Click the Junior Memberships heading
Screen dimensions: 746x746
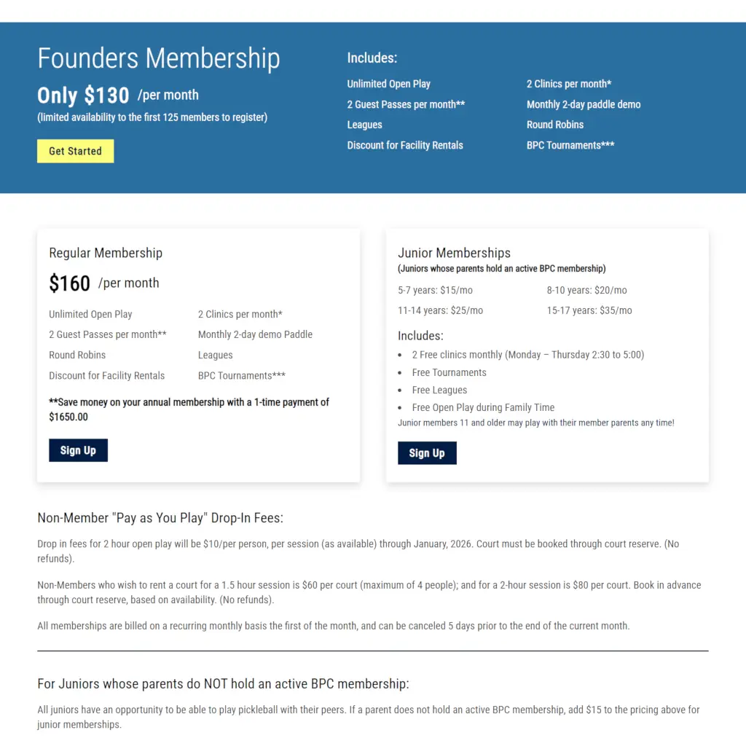point(454,253)
